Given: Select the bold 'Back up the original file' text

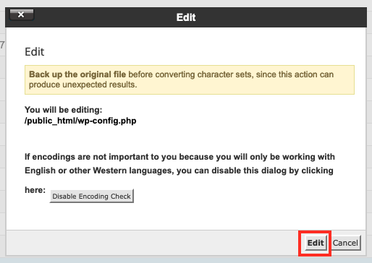Looking at the screenshot, I should 77,74.
